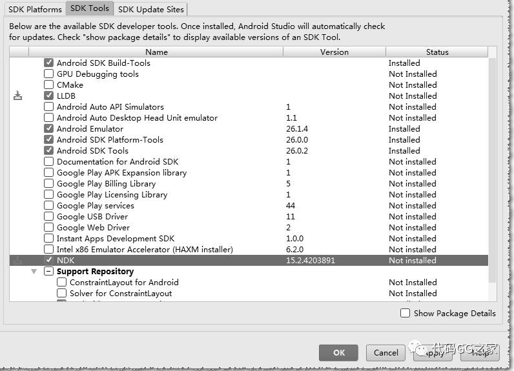Viewport: 514px width, 371px height.
Task: Check Android Auto API Simulators
Action: (48, 106)
